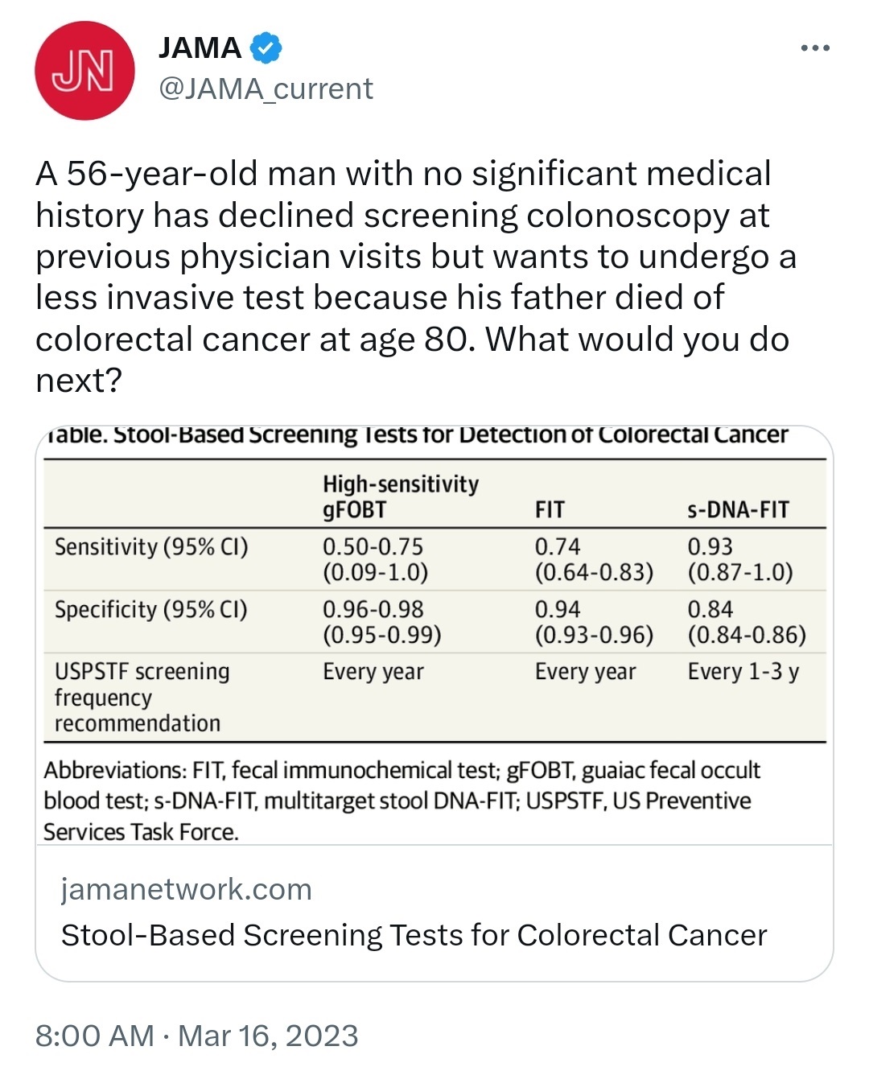This screenshot has height=1071, width=869.
Task: Click the jamanetwork.com domain in the link card
Action: (x=187, y=889)
